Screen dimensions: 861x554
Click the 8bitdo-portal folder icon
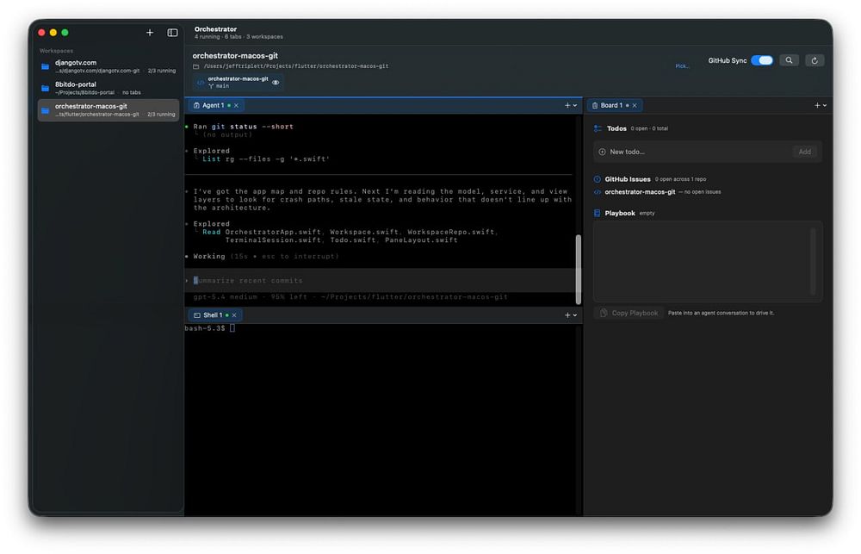pyautogui.click(x=45, y=88)
